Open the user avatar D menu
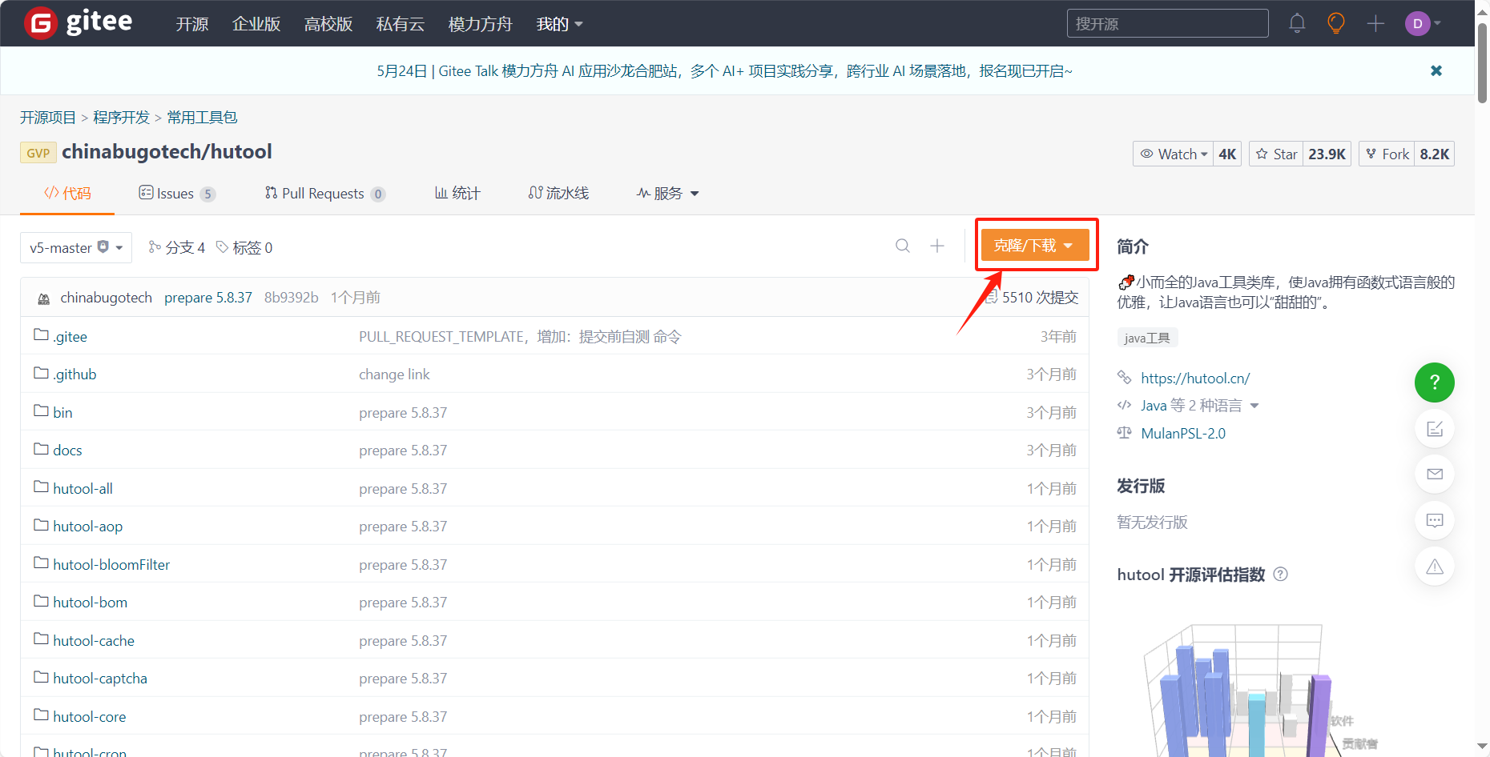 coord(1423,23)
